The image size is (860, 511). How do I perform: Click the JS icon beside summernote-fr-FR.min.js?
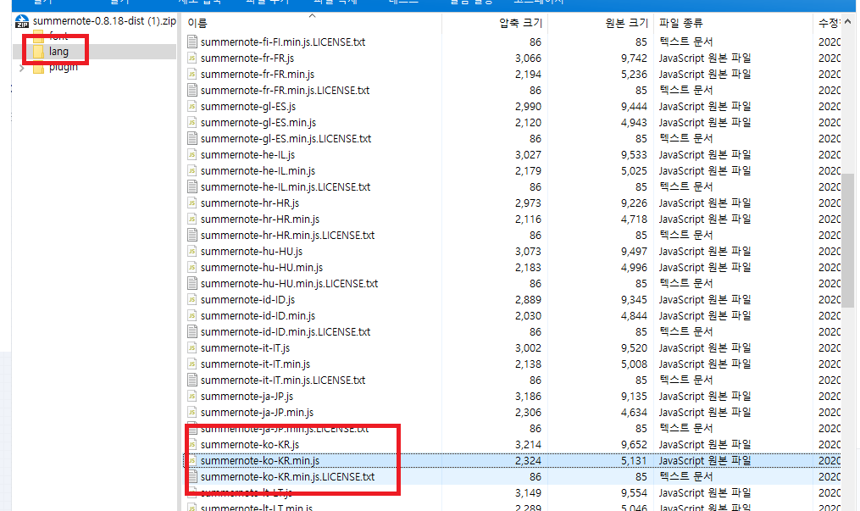coord(192,74)
